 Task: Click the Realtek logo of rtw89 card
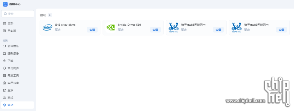tap(236, 27)
